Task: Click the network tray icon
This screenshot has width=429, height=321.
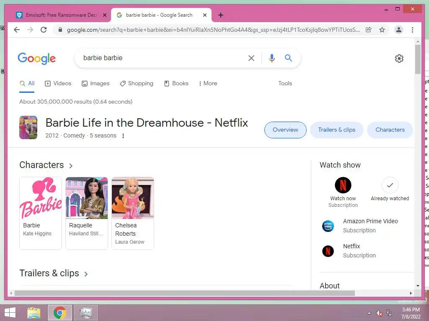Action: tap(390, 313)
